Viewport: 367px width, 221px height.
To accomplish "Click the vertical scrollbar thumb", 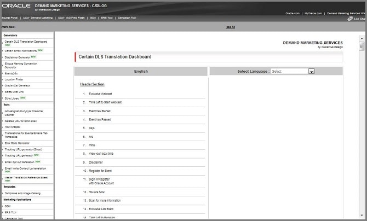I will pyautogui.click(x=362, y=46).
